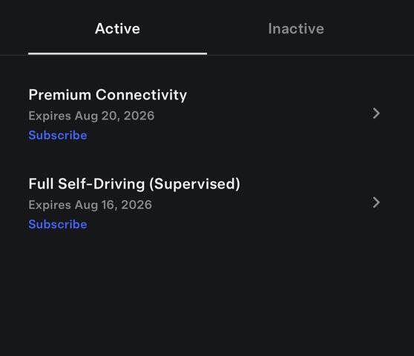The image size is (414, 356).
Task: Tap the chevron beside Full Self-Driving (Supervised)
Action: [376, 202]
